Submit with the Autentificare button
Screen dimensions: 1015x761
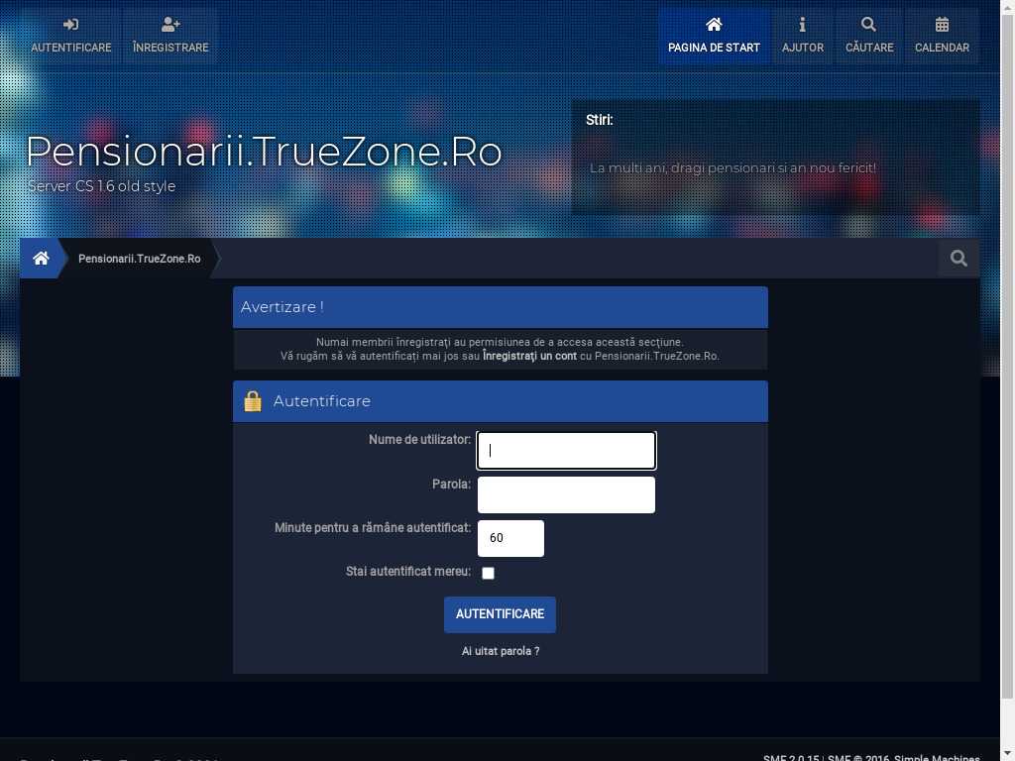pyautogui.click(x=500, y=614)
